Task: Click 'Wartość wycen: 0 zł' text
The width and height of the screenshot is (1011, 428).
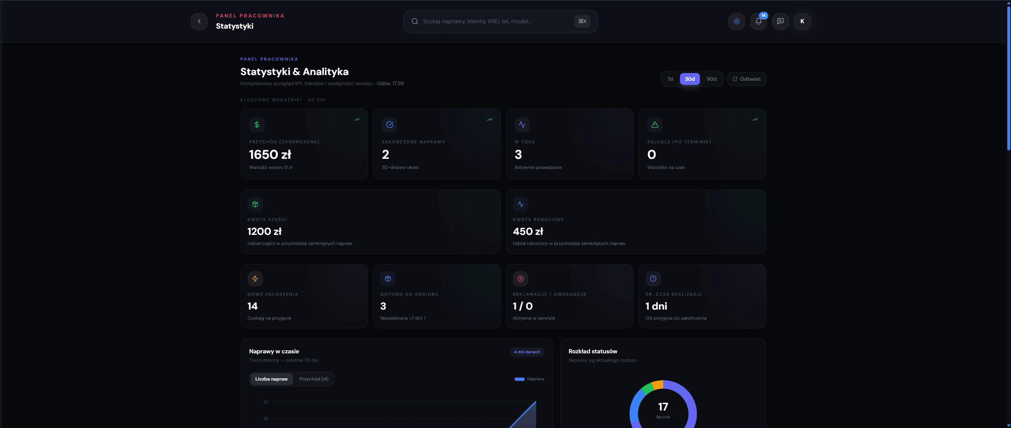Action: (x=270, y=167)
